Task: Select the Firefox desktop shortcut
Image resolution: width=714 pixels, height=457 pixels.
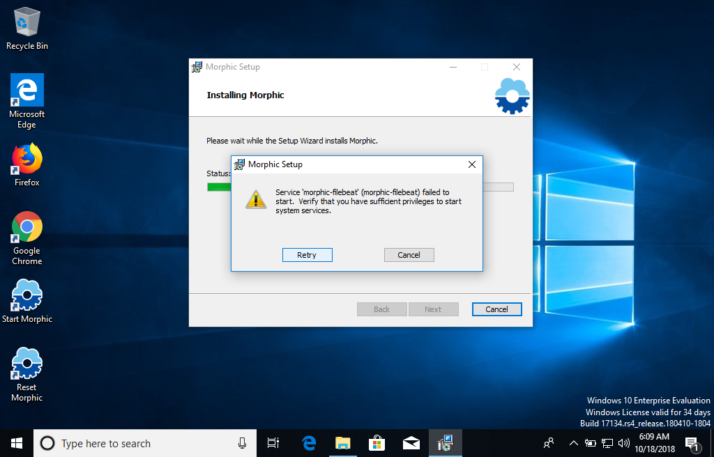Action: pos(27,165)
